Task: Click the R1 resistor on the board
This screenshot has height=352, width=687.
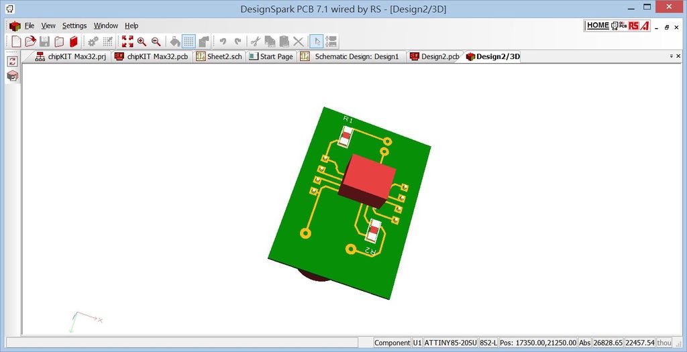Action: coord(346,136)
